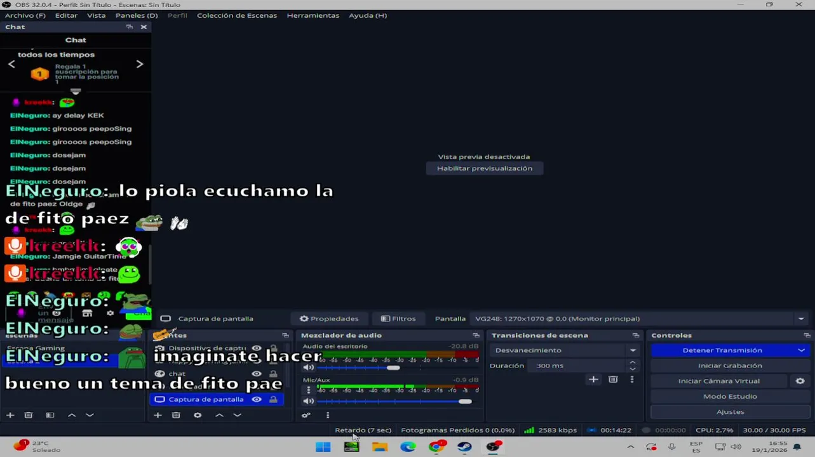Float the Transiciones de escena dock

[x=635, y=335]
